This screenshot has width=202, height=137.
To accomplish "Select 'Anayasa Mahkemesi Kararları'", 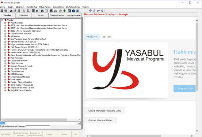I will point(22,87).
